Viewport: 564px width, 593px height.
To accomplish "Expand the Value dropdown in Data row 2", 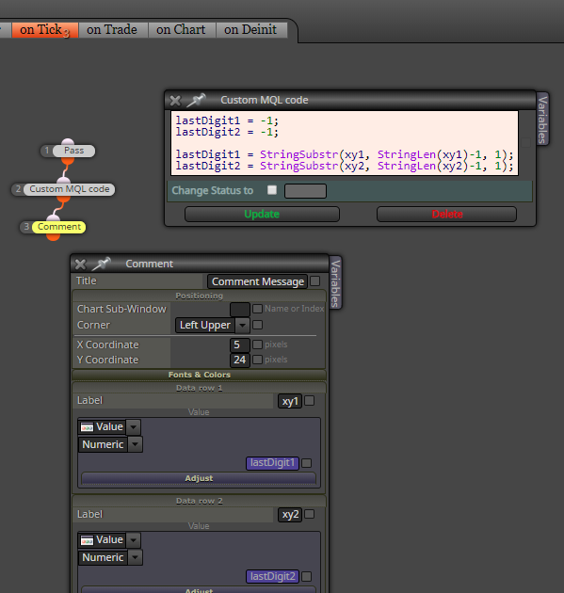I will point(133,540).
